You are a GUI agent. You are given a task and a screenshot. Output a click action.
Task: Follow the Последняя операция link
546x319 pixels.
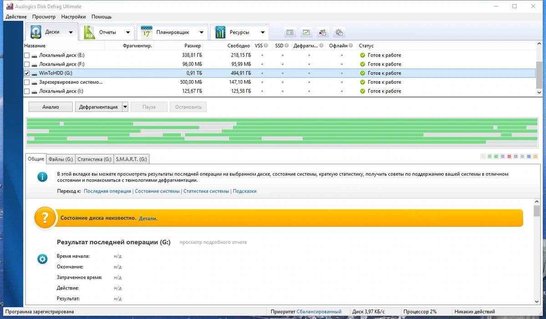click(x=107, y=191)
